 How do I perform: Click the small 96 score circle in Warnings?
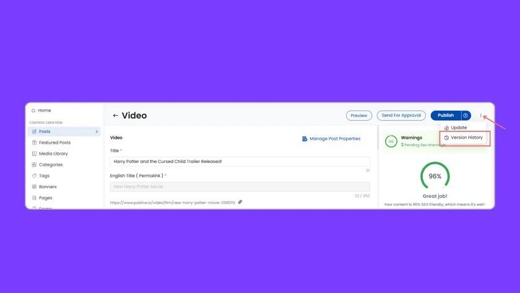click(x=391, y=141)
